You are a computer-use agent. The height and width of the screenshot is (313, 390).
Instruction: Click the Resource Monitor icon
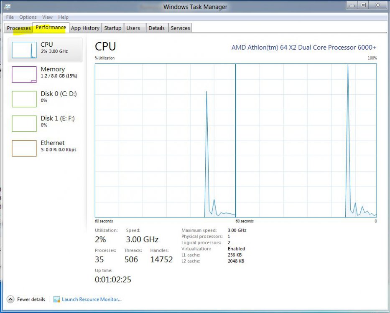(56, 300)
